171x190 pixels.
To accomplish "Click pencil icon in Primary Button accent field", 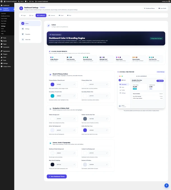I will 74,84.
